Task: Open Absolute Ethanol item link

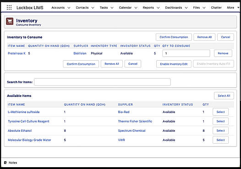Action: point(20,130)
